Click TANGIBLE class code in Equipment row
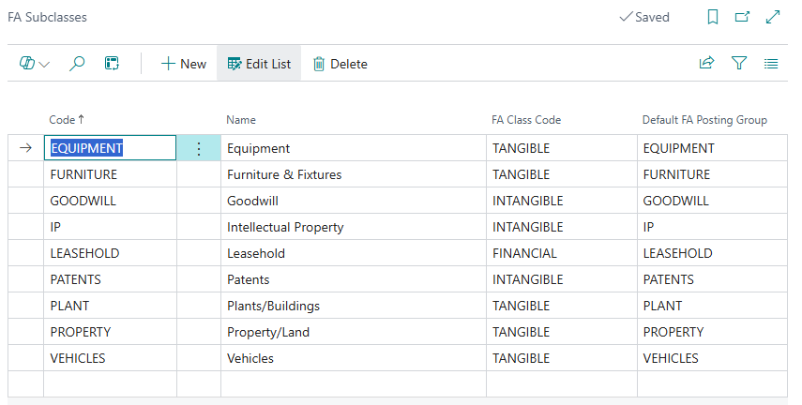The height and width of the screenshot is (405, 802). pyautogui.click(x=562, y=148)
